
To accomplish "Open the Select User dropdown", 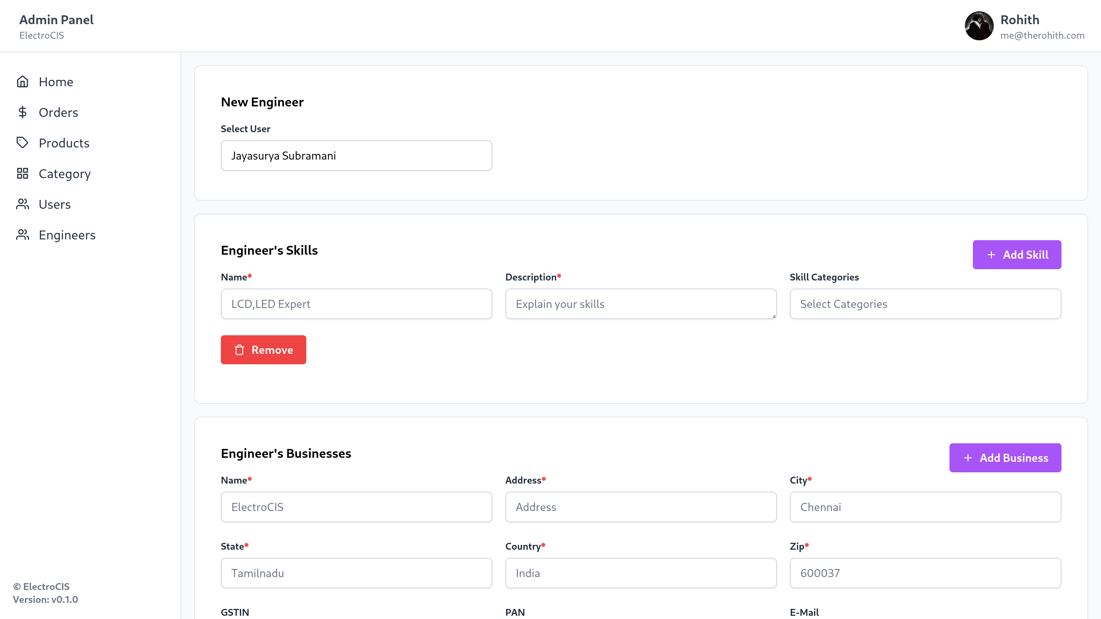I will 356,156.
